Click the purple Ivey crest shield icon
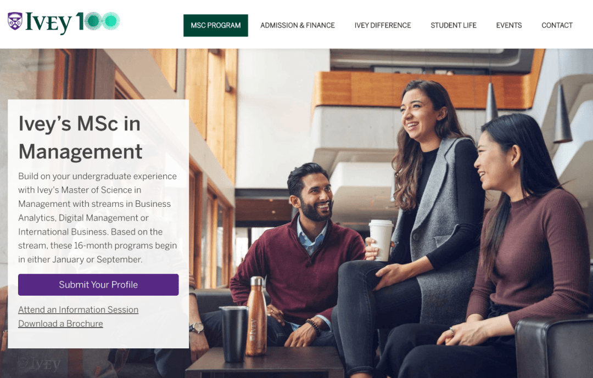The image size is (593, 378). (x=15, y=21)
